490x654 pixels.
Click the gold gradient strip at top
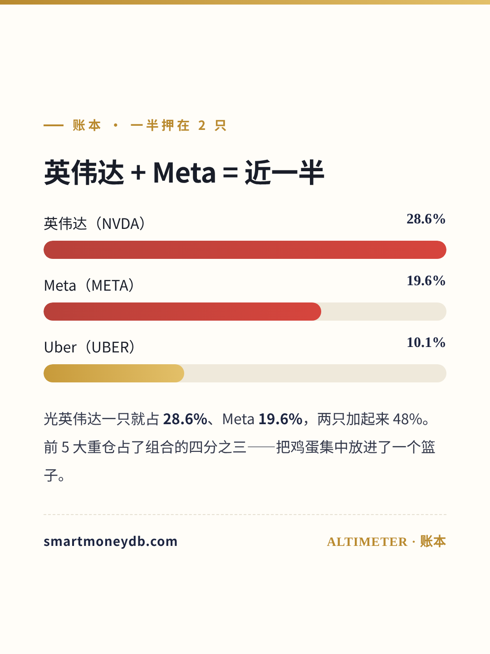click(245, 2)
